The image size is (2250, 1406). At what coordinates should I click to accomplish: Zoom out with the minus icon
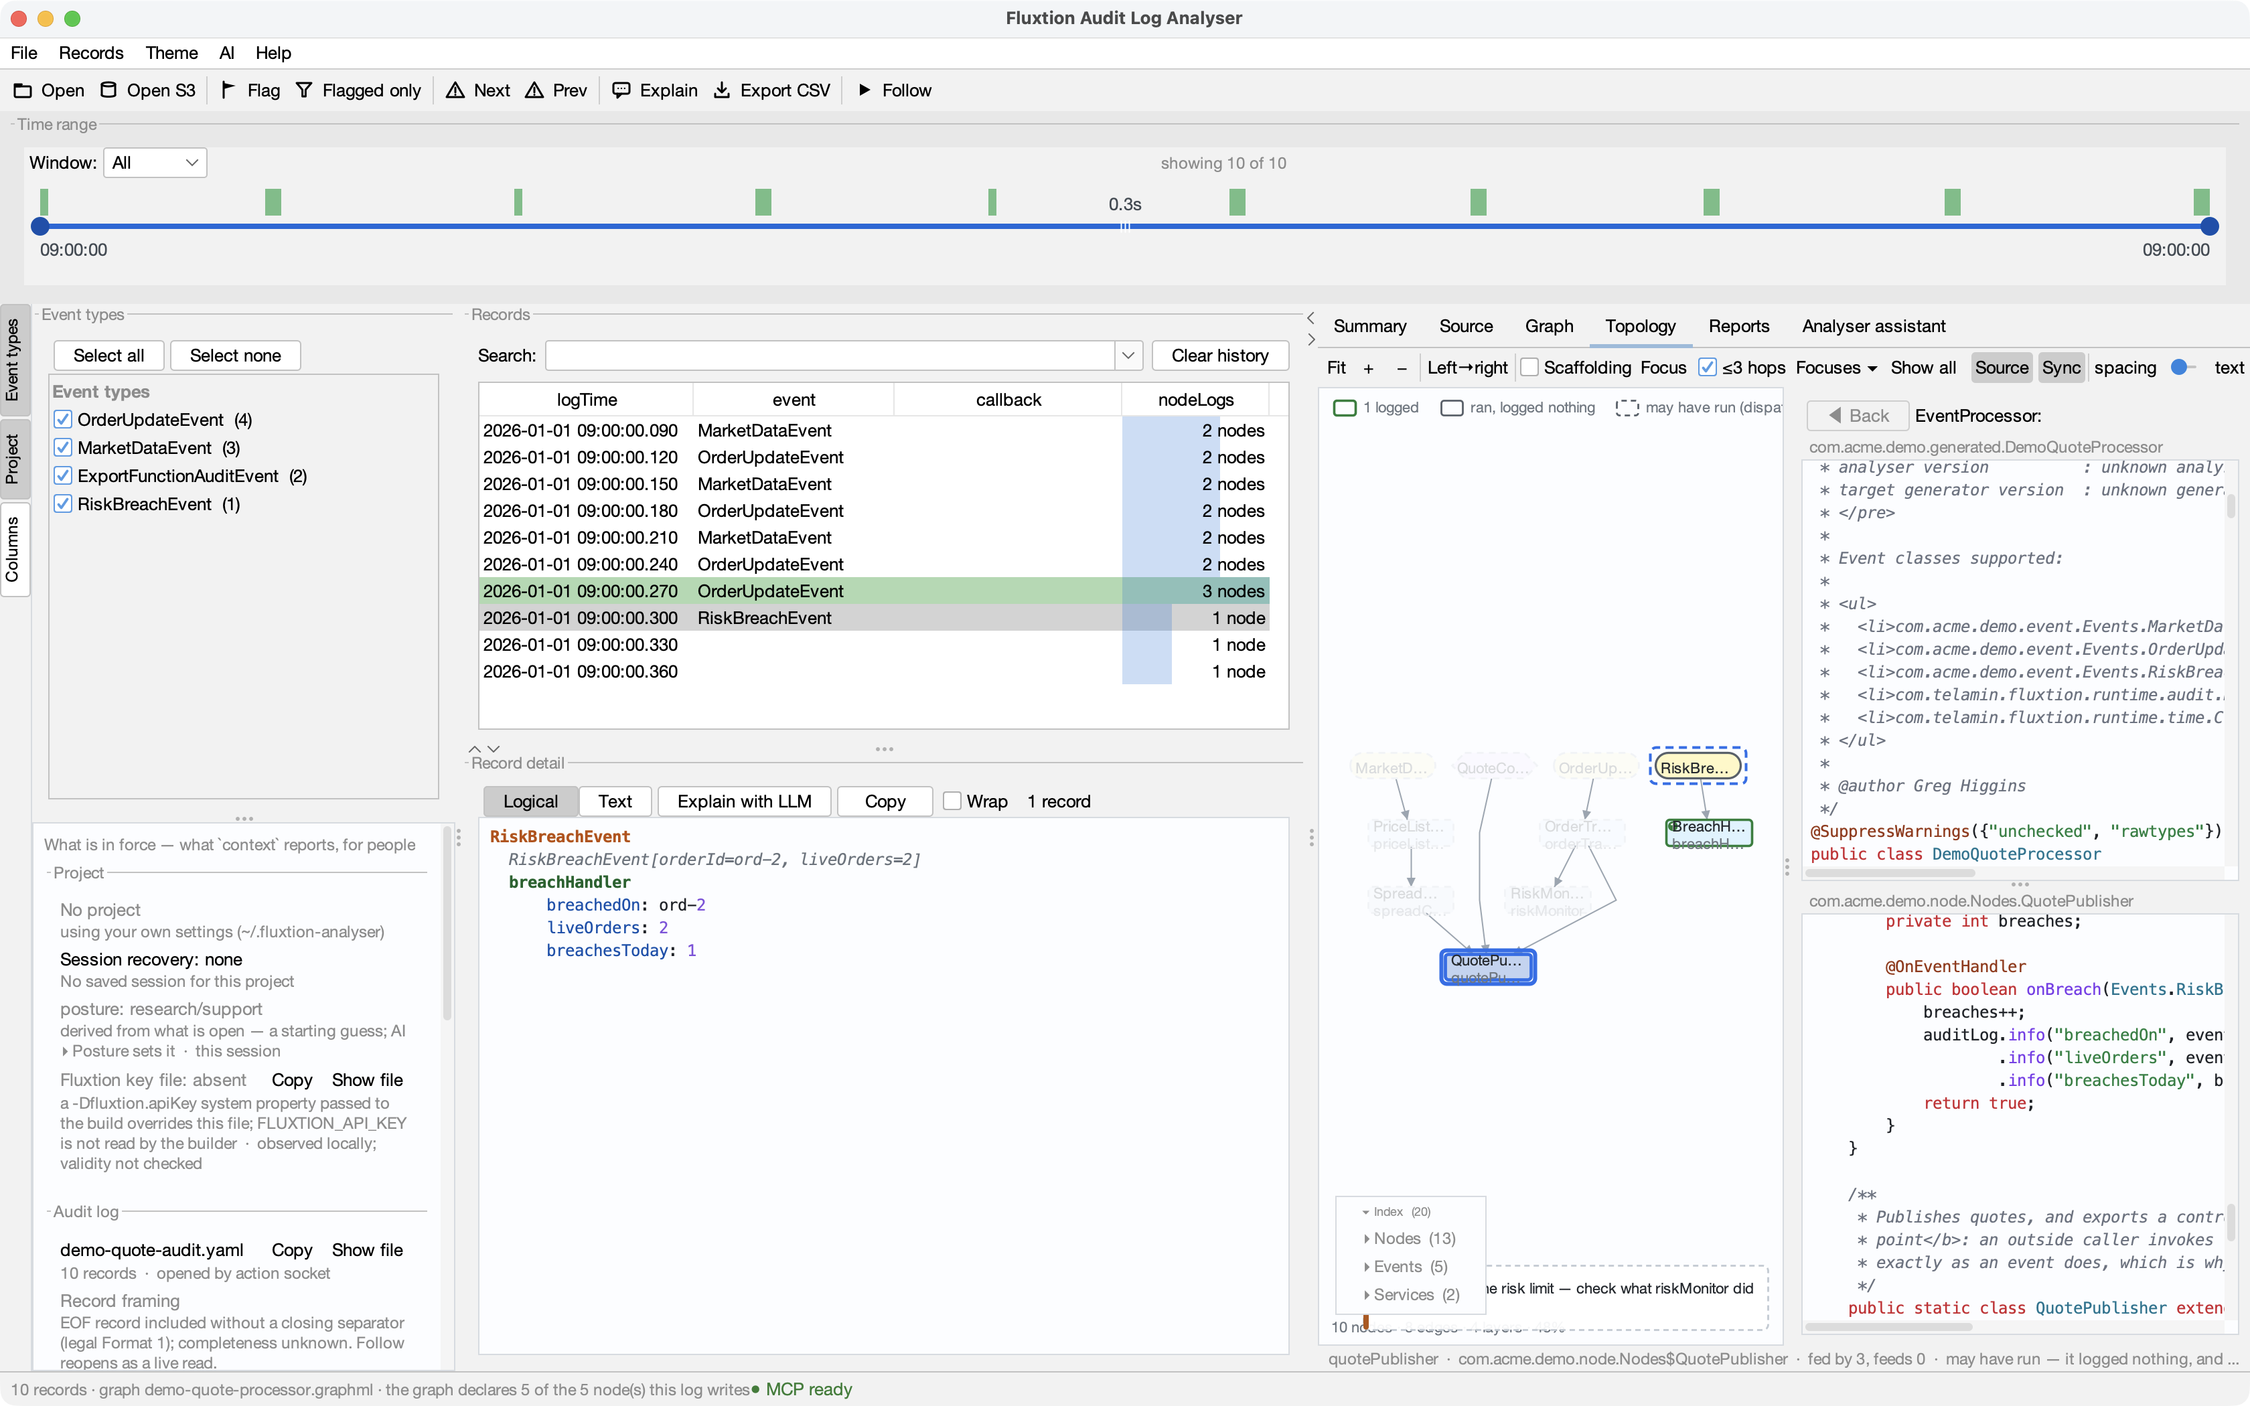pos(1402,368)
